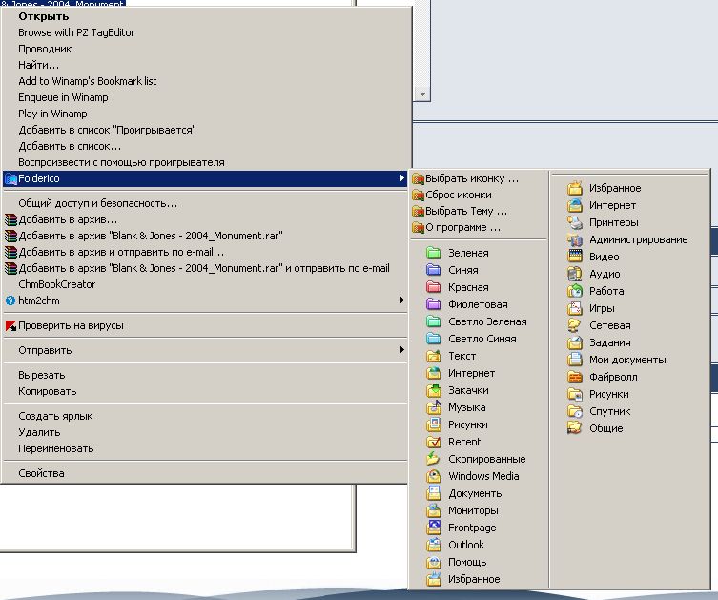
Task: Pick the blue folder icon for Синяя
Action: tap(433, 270)
